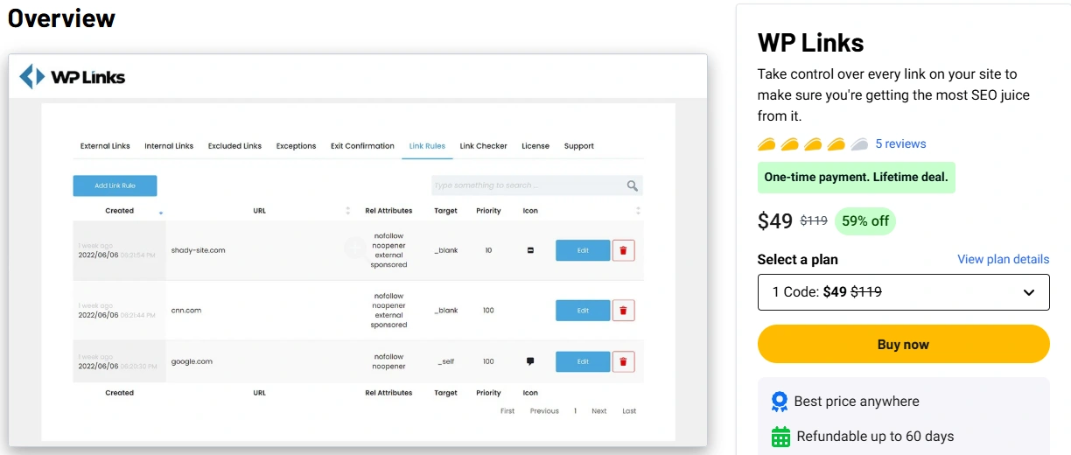The image size is (1071, 455).
Task: Edit the cnn.com rule
Action: pyautogui.click(x=583, y=310)
